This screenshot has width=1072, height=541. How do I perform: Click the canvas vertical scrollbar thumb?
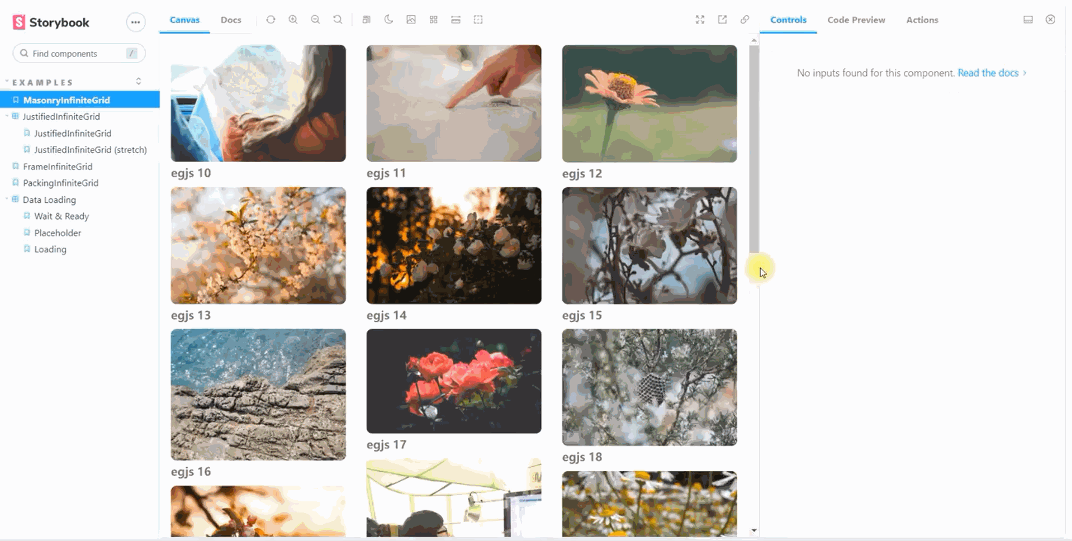[754, 149]
